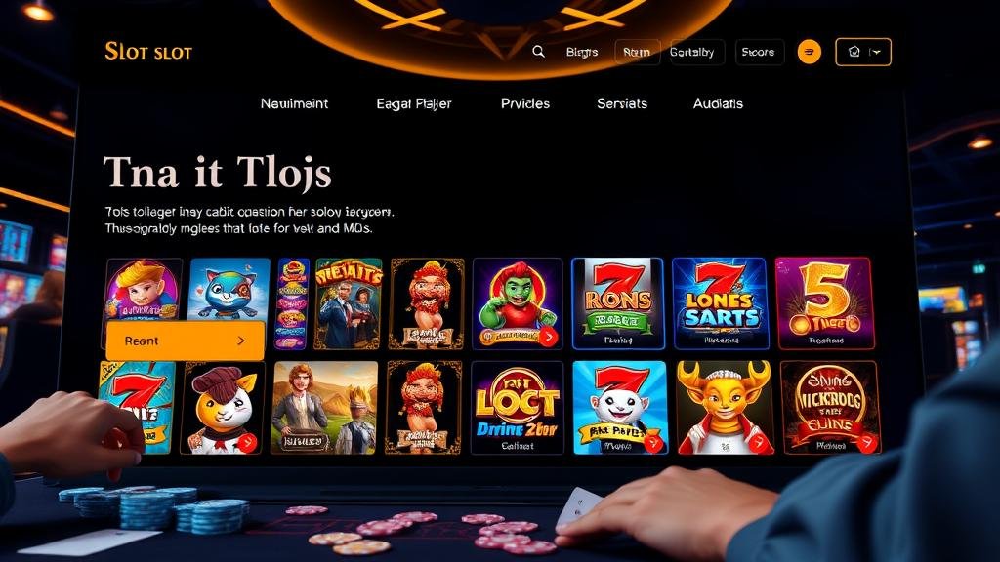Click red arrow on golden deer tile

[x=759, y=442]
